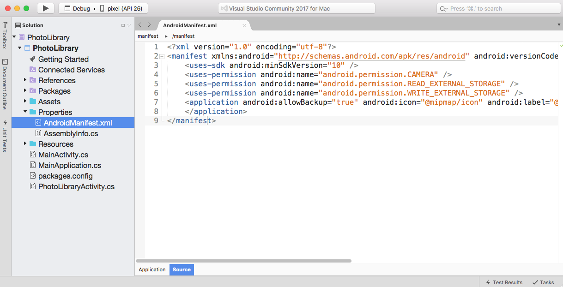Navigate back with the left arrow

140,25
